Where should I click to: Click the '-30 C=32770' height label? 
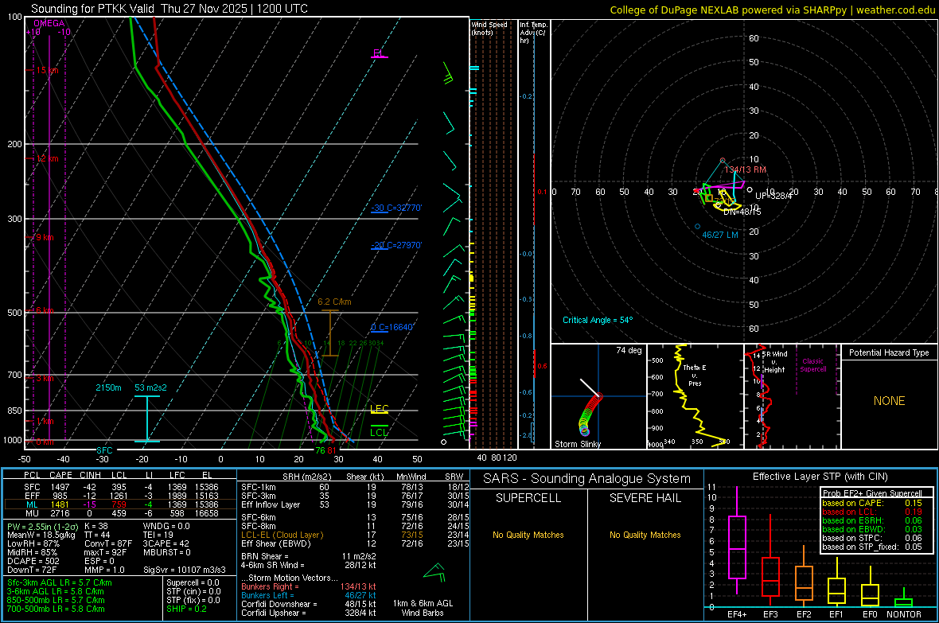pos(396,208)
